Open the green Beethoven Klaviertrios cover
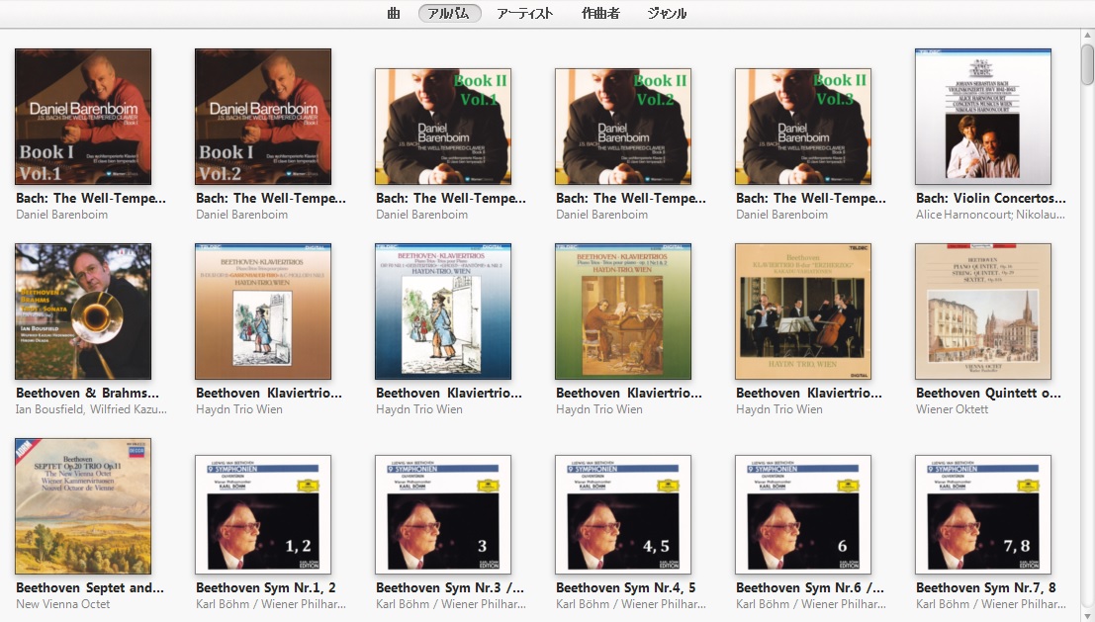This screenshot has height=622, width=1095. [x=623, y=311]
